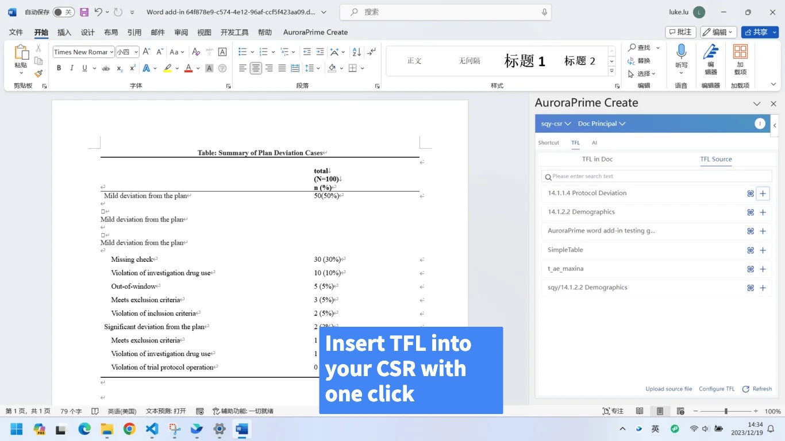The width and height of the screenshot is (785, 441).
Task: Preview the SimpleTable source
Action: [x=751, y=250]
